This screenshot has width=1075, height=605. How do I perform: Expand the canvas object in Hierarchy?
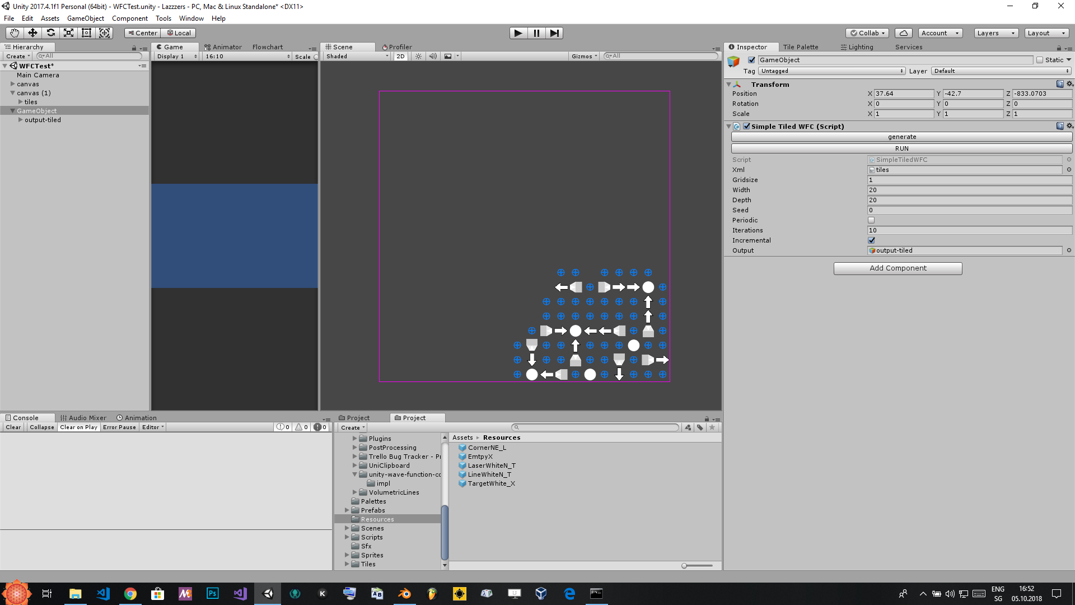(x=12, y=84)
